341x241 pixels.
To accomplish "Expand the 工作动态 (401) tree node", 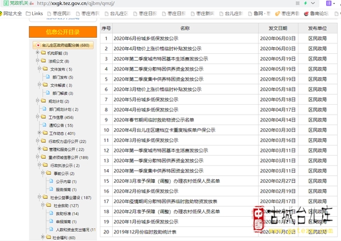I will point(39,133).
